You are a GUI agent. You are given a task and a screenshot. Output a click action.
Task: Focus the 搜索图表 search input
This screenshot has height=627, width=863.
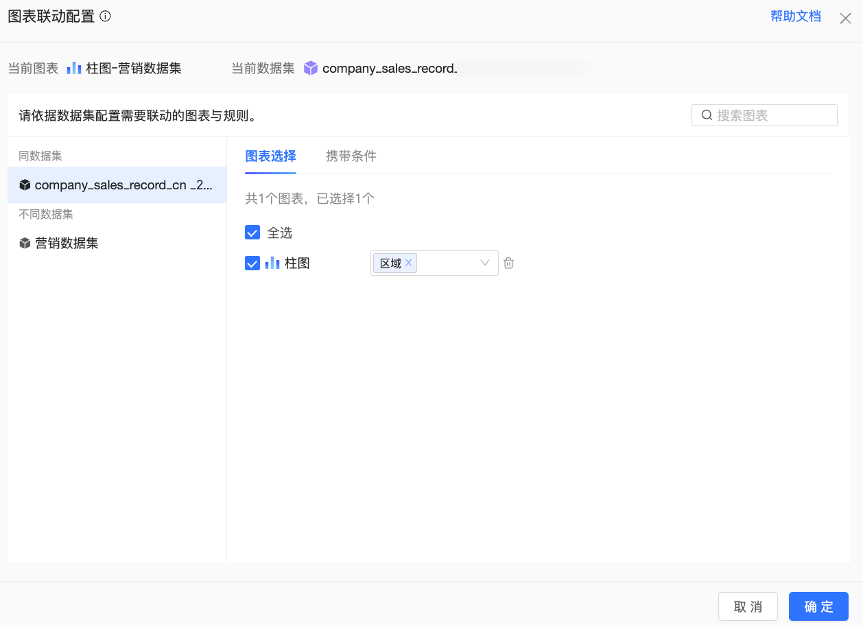[772, 115]
